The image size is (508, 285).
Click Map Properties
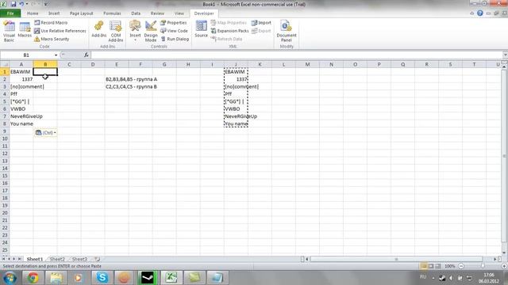click(229, 23)
